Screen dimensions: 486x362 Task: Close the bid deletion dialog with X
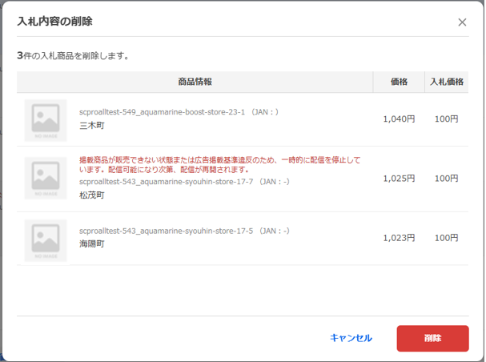462,22
